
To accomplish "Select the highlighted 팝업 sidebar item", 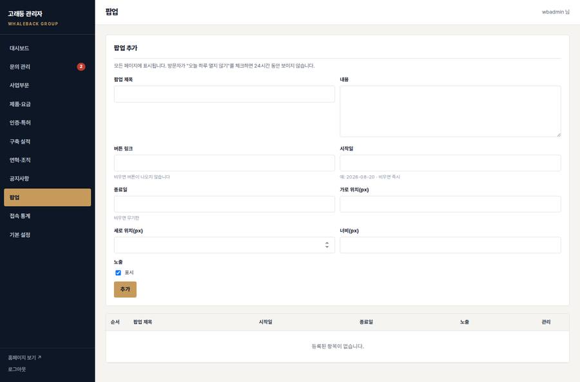I will 47,197.
